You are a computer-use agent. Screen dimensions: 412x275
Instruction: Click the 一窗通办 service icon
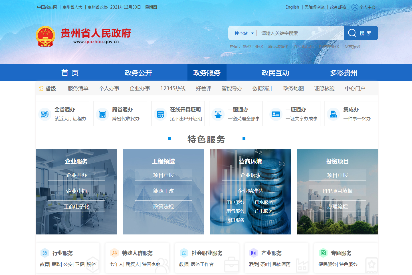218,114
